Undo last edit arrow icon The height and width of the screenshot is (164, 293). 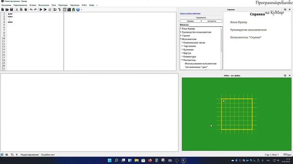[31, 10]
